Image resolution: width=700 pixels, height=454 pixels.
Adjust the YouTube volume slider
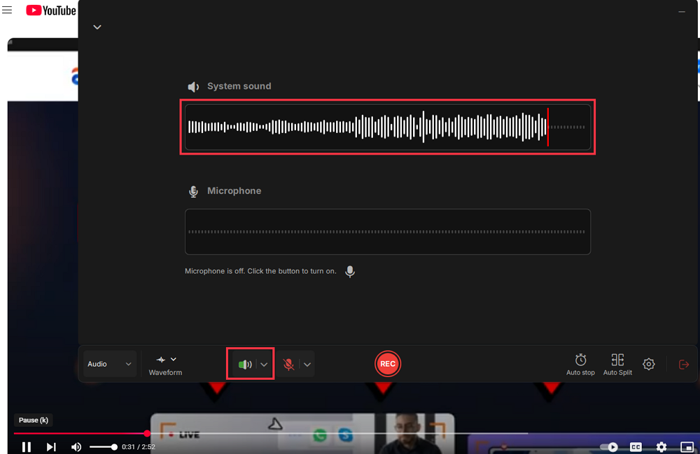pos(103,447)
